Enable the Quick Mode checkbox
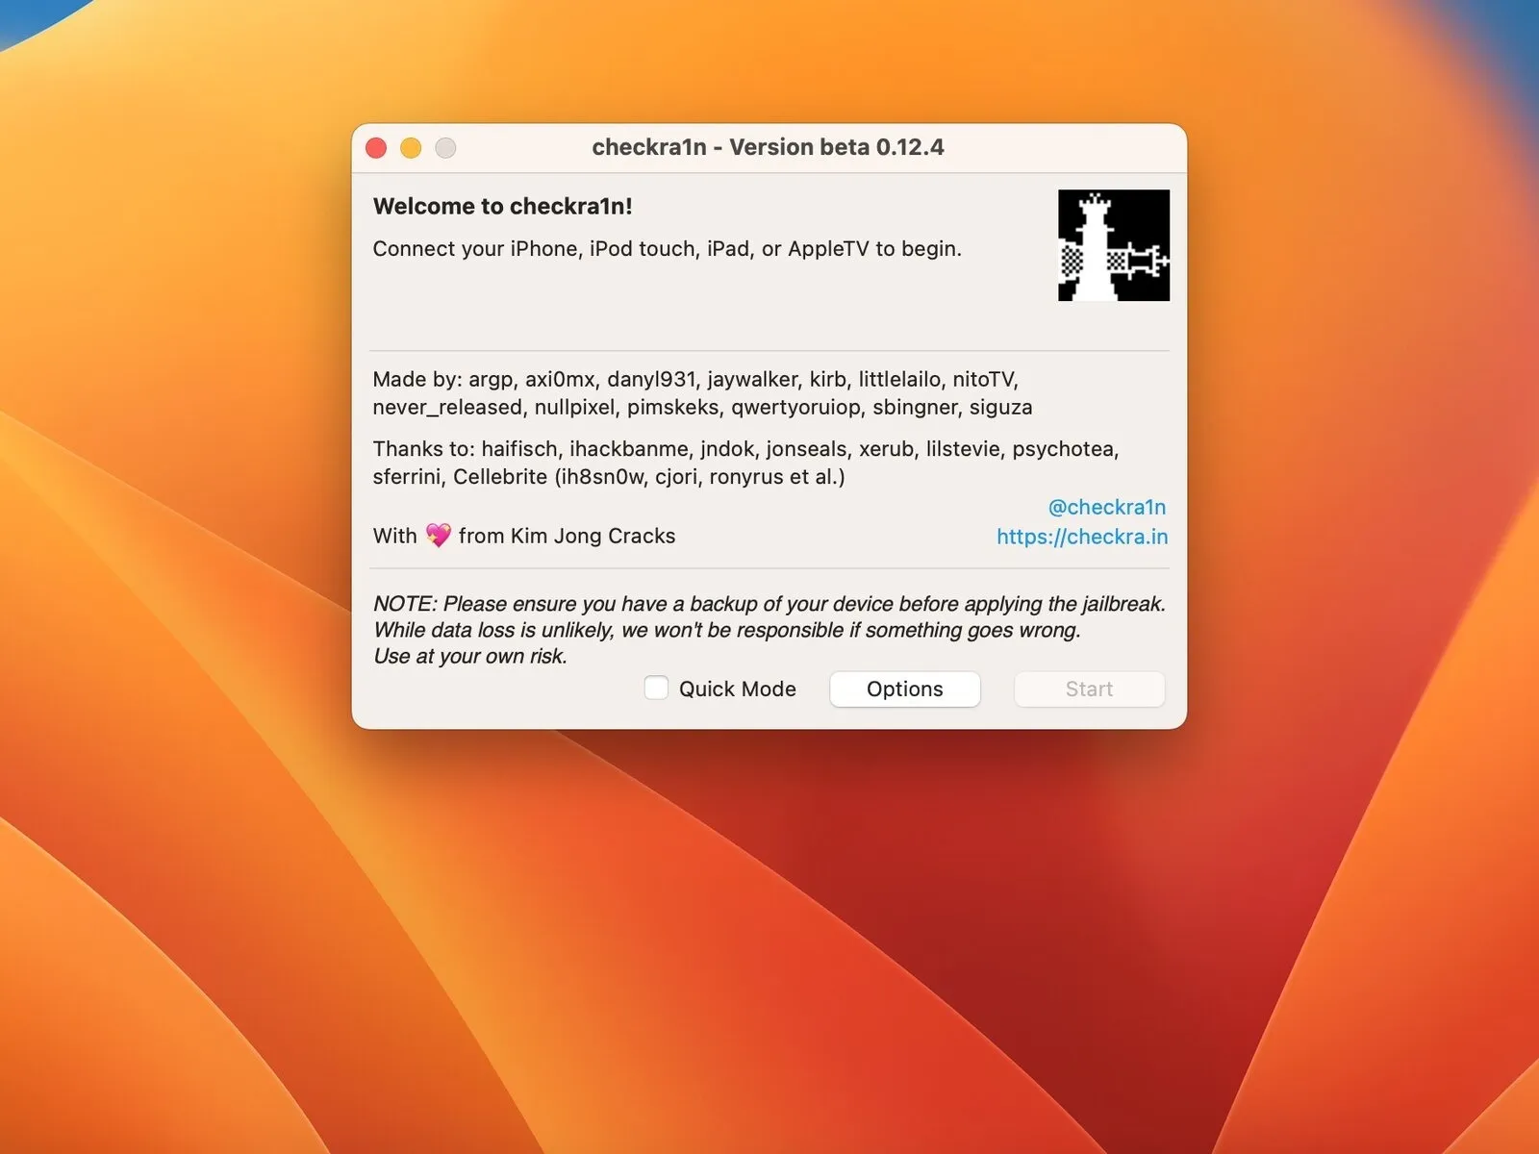The width and height of the screenshot is (1539, 1154). pyautogui.click(x=656, y=688)
